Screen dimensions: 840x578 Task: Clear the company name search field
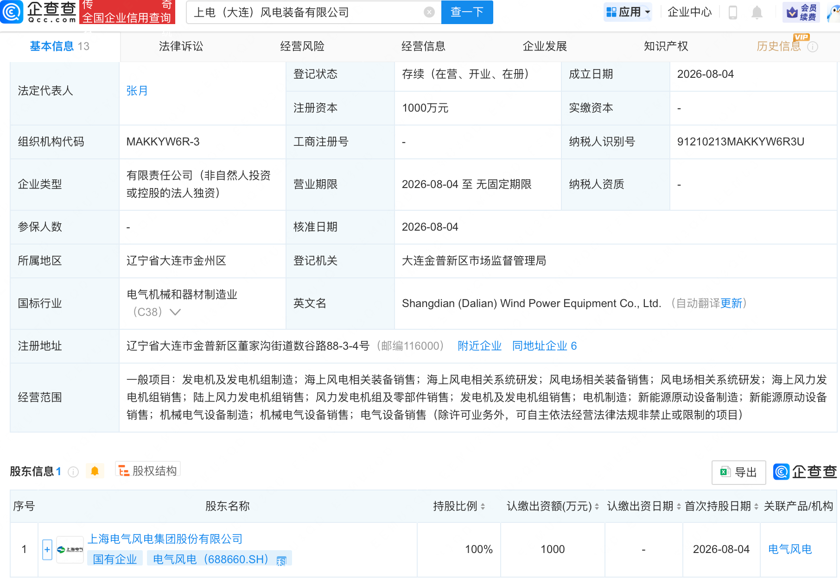point(429,12)
